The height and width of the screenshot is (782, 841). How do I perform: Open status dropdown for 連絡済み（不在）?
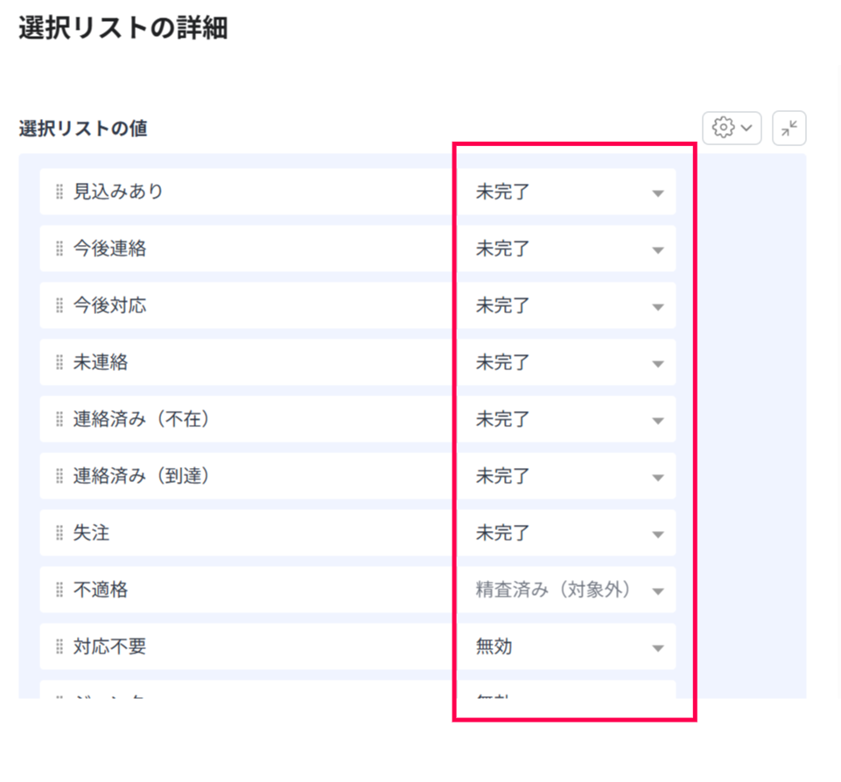pos(567,419)
